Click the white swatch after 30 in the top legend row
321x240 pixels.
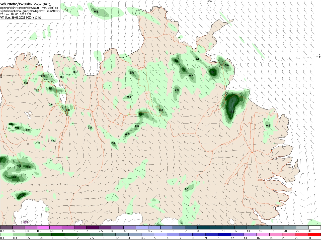315,227
